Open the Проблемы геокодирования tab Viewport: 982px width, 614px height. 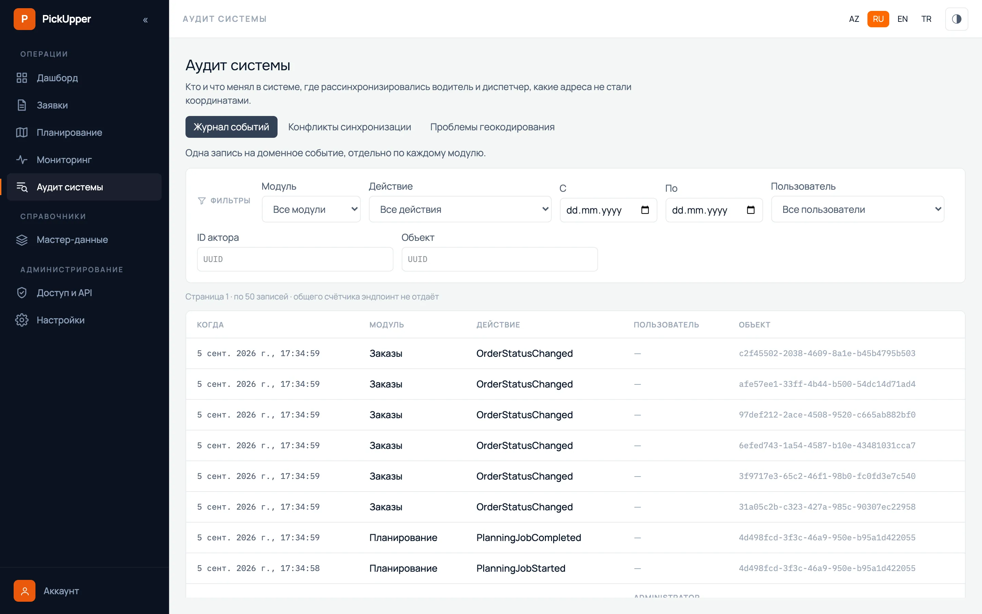click(x=492, y=127)
